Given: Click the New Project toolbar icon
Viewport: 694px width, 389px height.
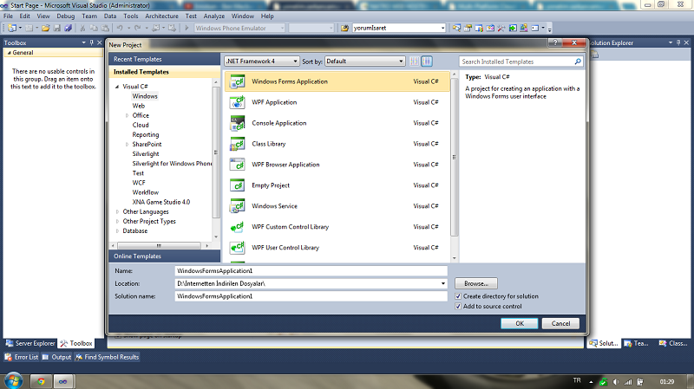Looking at the screenshot, I should tap(12, 28).
